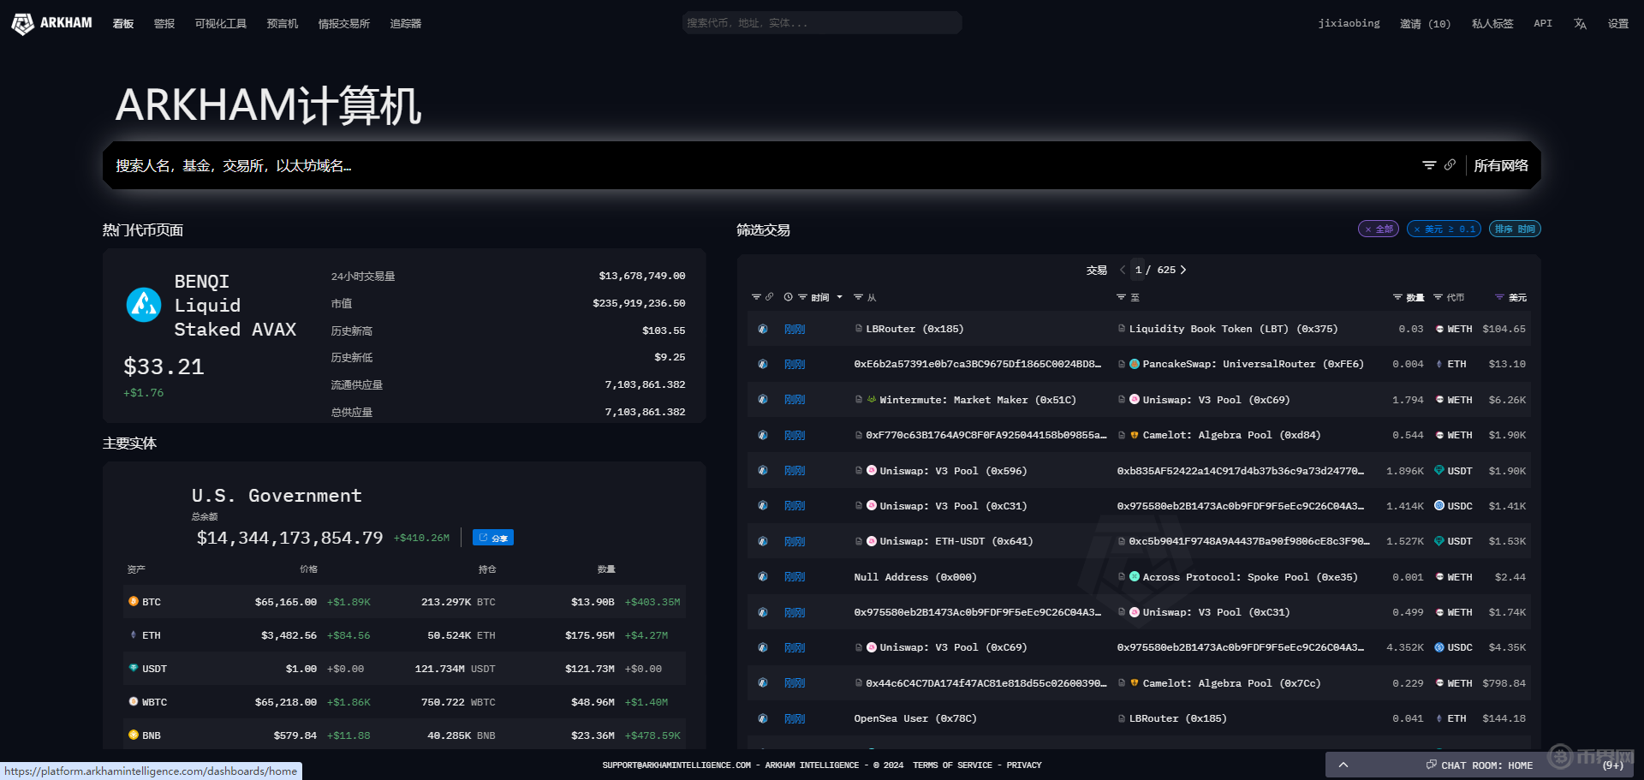Click the filter icon beside the 美元 column
1644x780 pixels.
pyautogui.click(x=1499, y=297)
